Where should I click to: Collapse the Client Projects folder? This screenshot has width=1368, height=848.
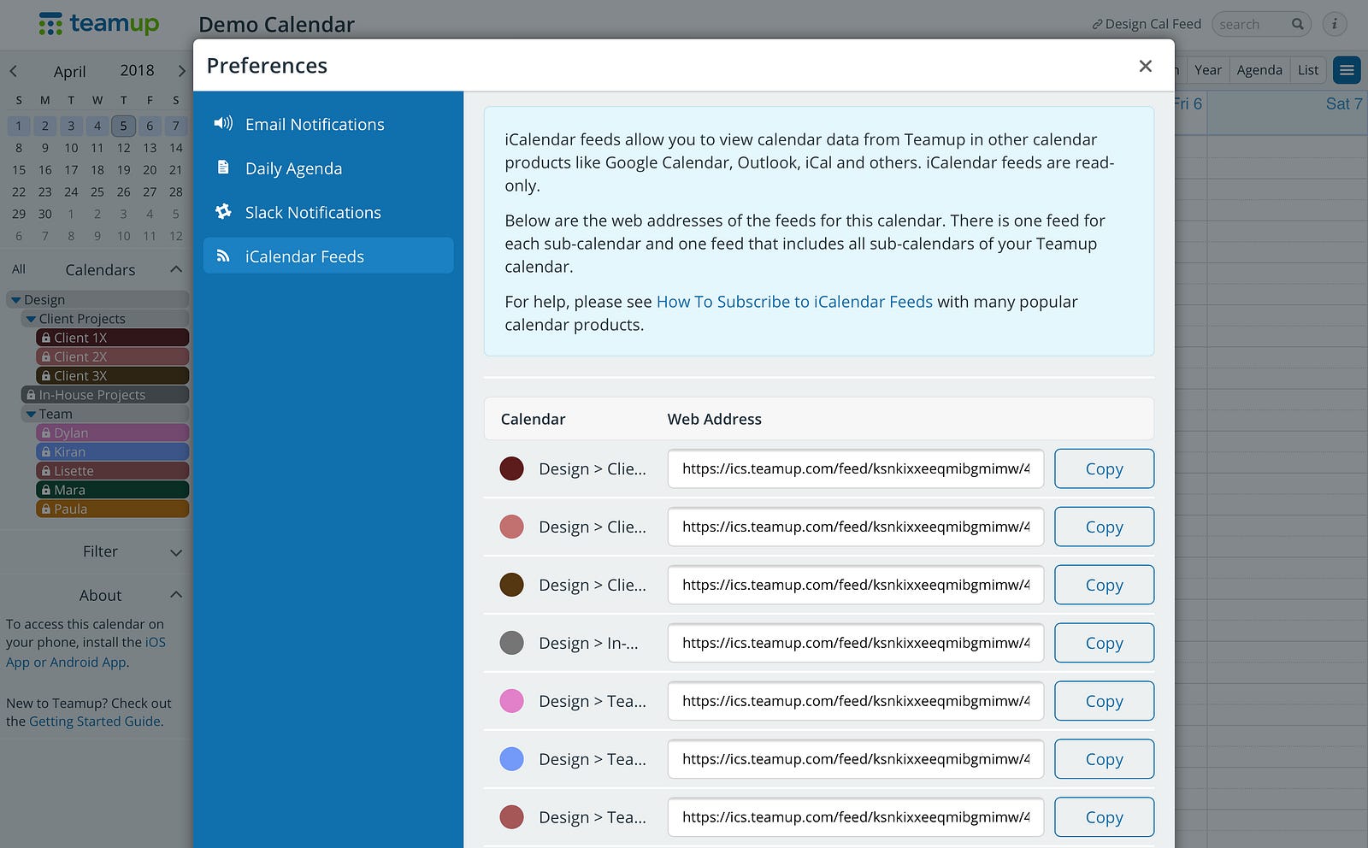pos(31,319)
